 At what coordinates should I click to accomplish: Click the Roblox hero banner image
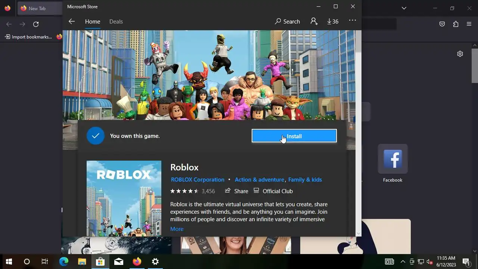pos(209,75)
